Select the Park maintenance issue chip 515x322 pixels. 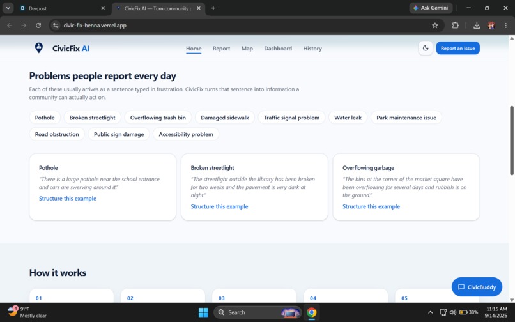[x=406, y=118]
